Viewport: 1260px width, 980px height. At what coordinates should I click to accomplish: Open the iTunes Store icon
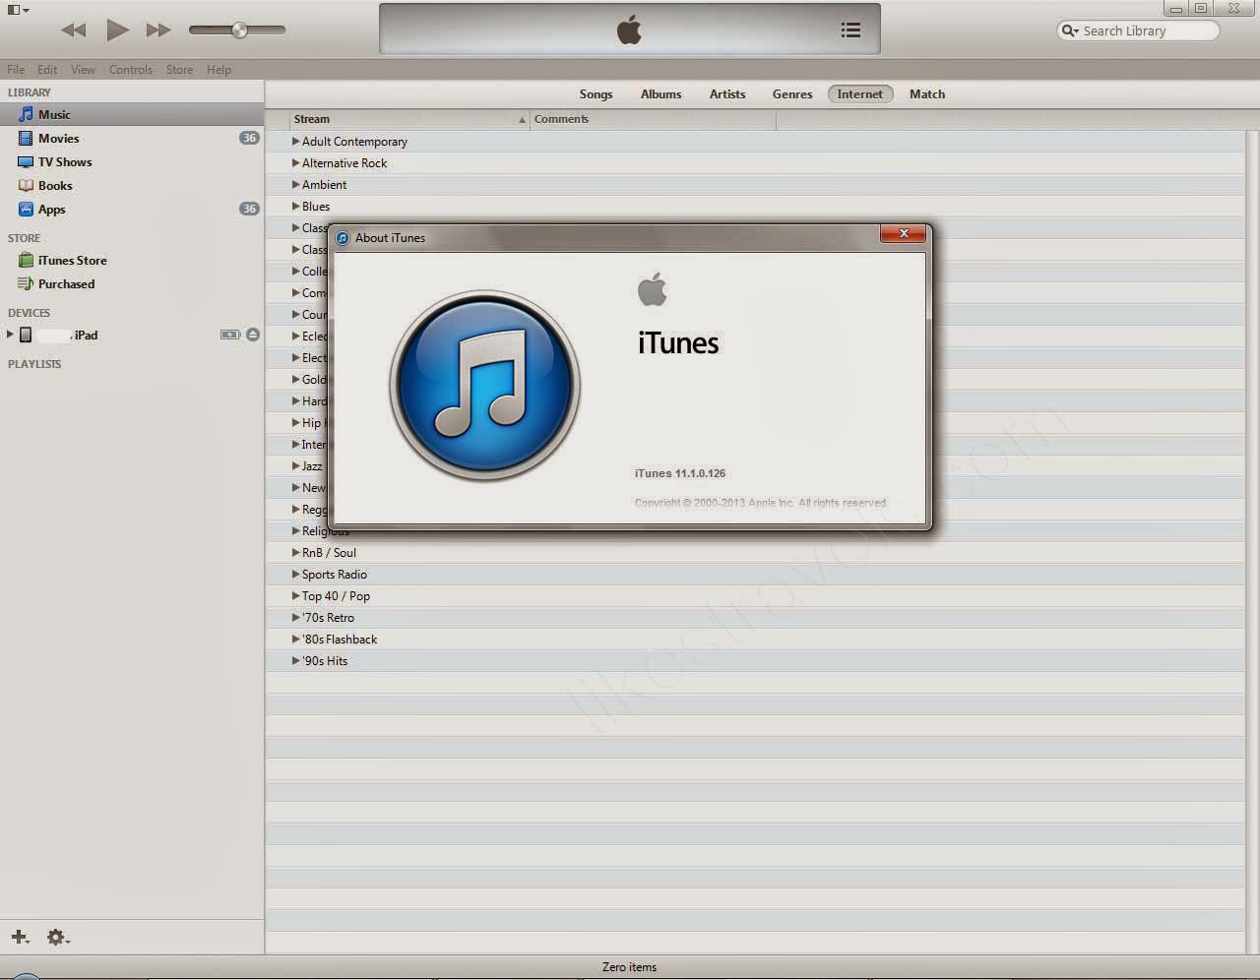(26, 260)
